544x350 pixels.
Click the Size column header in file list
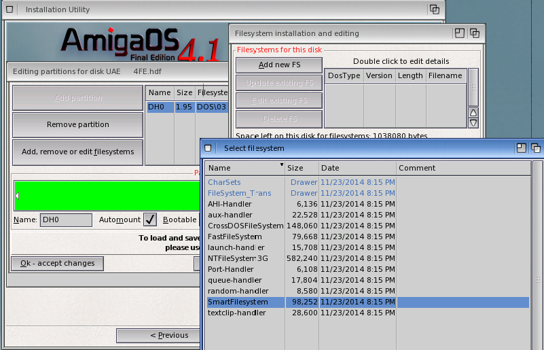coord(302,168)
